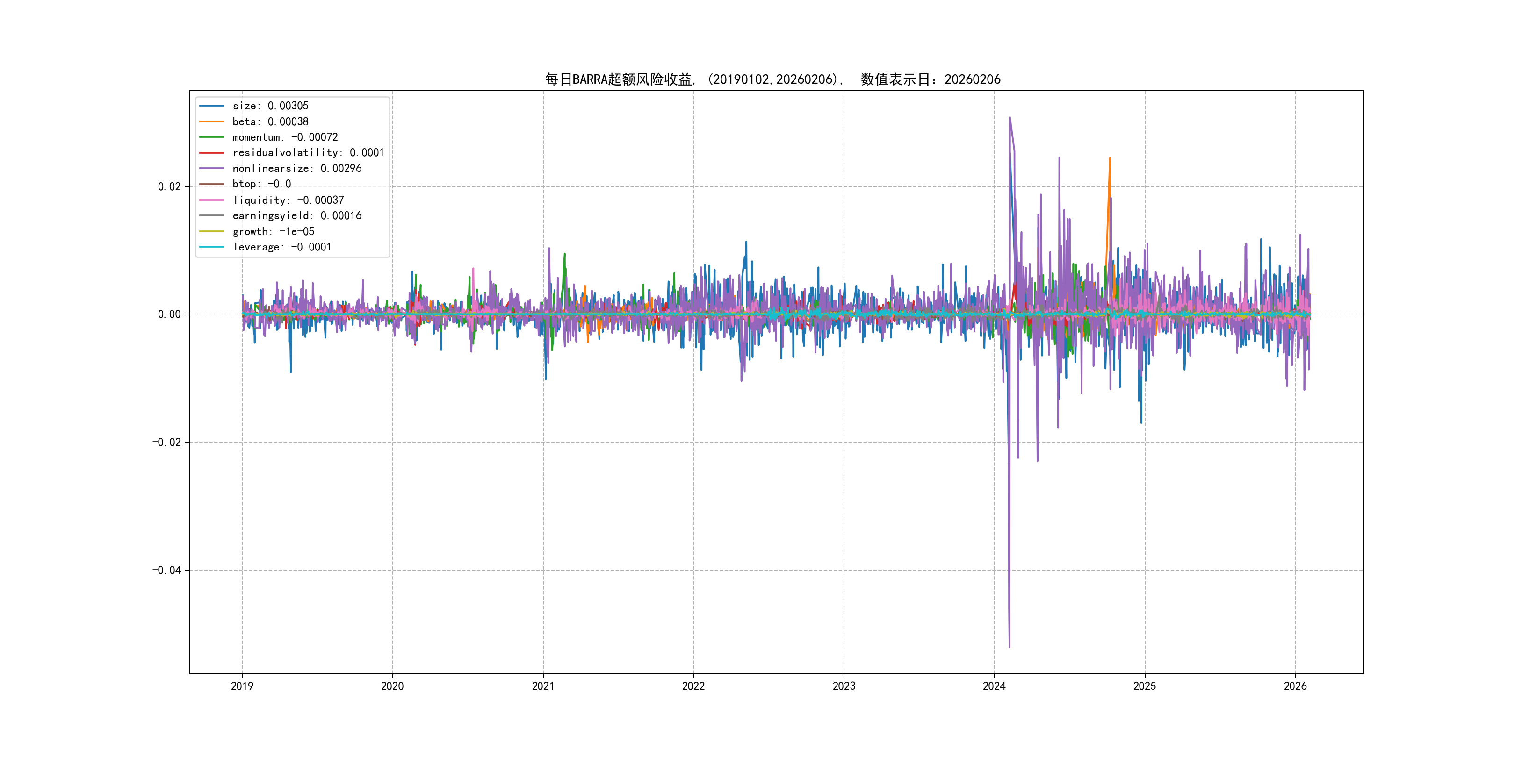The image size is (1515, 757).
Task: Click the 2022 x-axis tick label
Action: pyautogui.click(x=693, y=686)
